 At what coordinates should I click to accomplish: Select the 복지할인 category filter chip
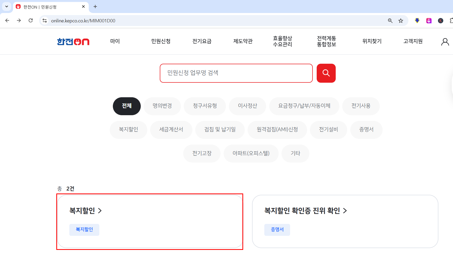pos(128,130)
